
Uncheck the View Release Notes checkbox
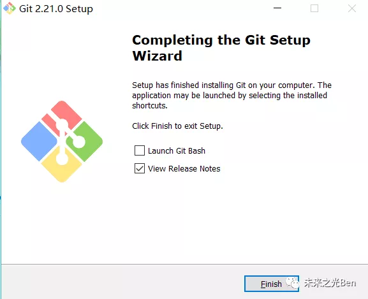click(140, 168)
